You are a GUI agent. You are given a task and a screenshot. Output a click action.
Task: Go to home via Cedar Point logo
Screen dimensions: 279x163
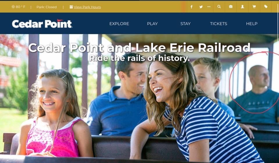point(42,23)
